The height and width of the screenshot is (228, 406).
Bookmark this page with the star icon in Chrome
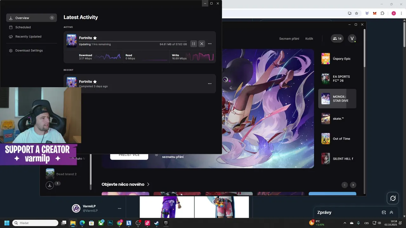click(x=357, y=13)
